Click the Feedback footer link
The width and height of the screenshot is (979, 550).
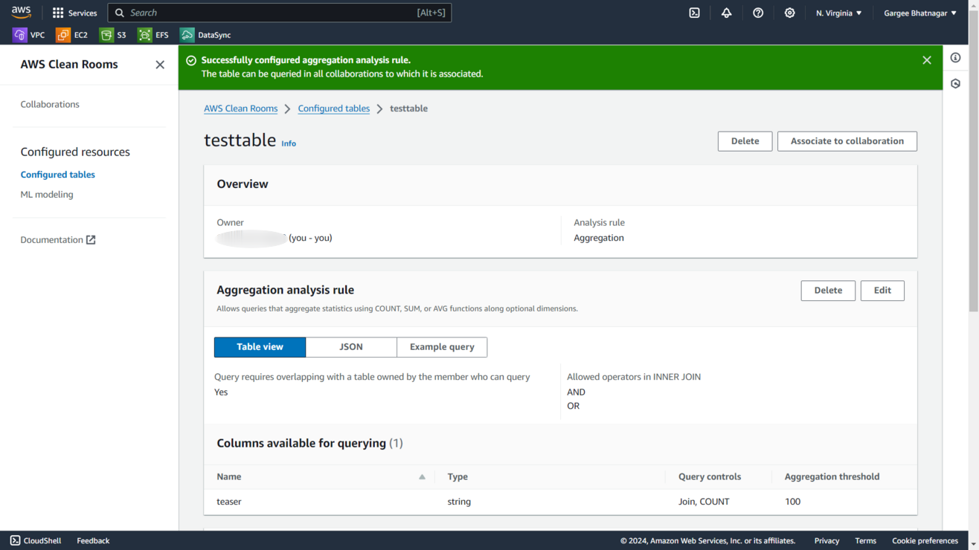coord(93,540)
